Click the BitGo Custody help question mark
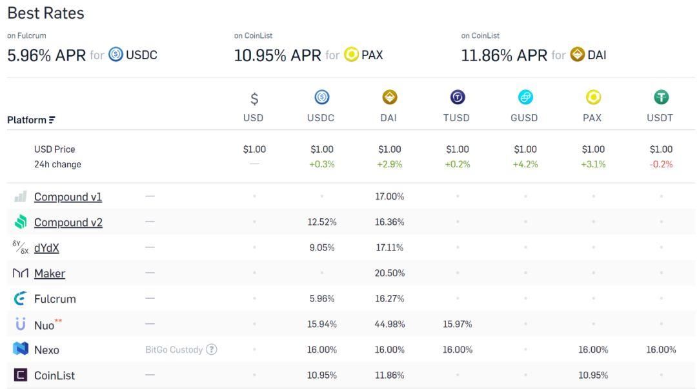 [x=212, y=350]
